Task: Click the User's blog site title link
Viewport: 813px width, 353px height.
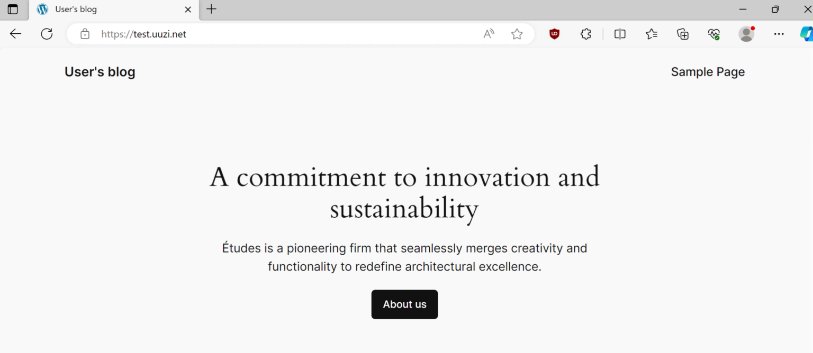Action: coord(100,72)
